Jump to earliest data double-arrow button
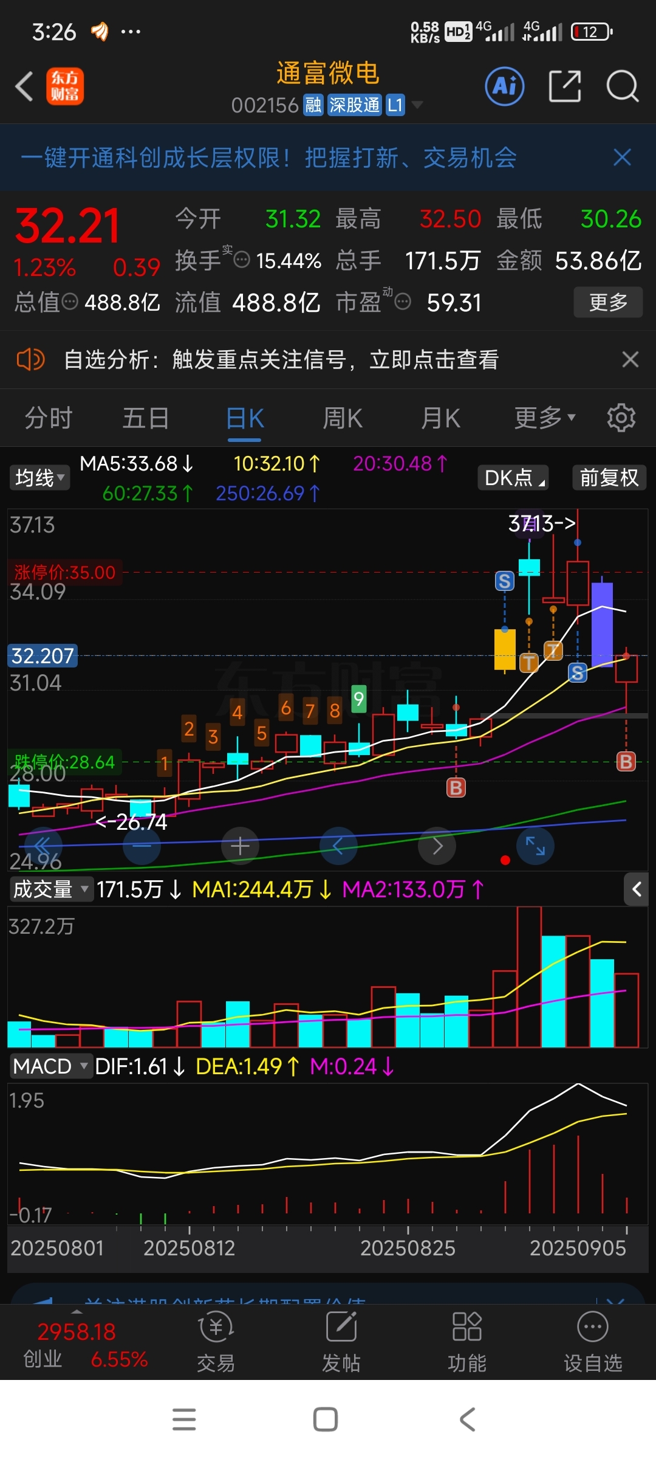 pyautogui.click(x=43, y=846)
